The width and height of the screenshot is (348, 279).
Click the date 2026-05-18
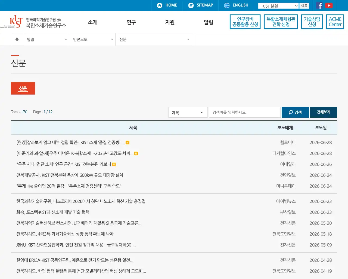(321, 234)
